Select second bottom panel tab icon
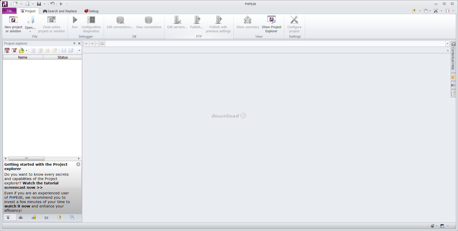 click(21, 217)
